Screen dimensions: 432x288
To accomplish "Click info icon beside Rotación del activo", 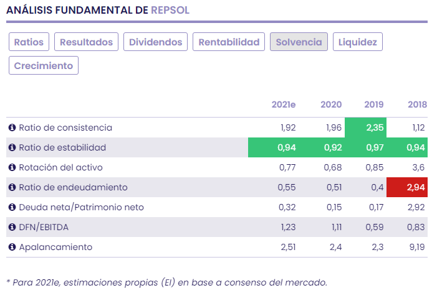I will point(12,167).
